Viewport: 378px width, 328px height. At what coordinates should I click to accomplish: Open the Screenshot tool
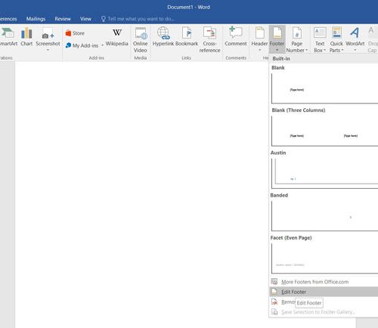(x=48, y=39)
